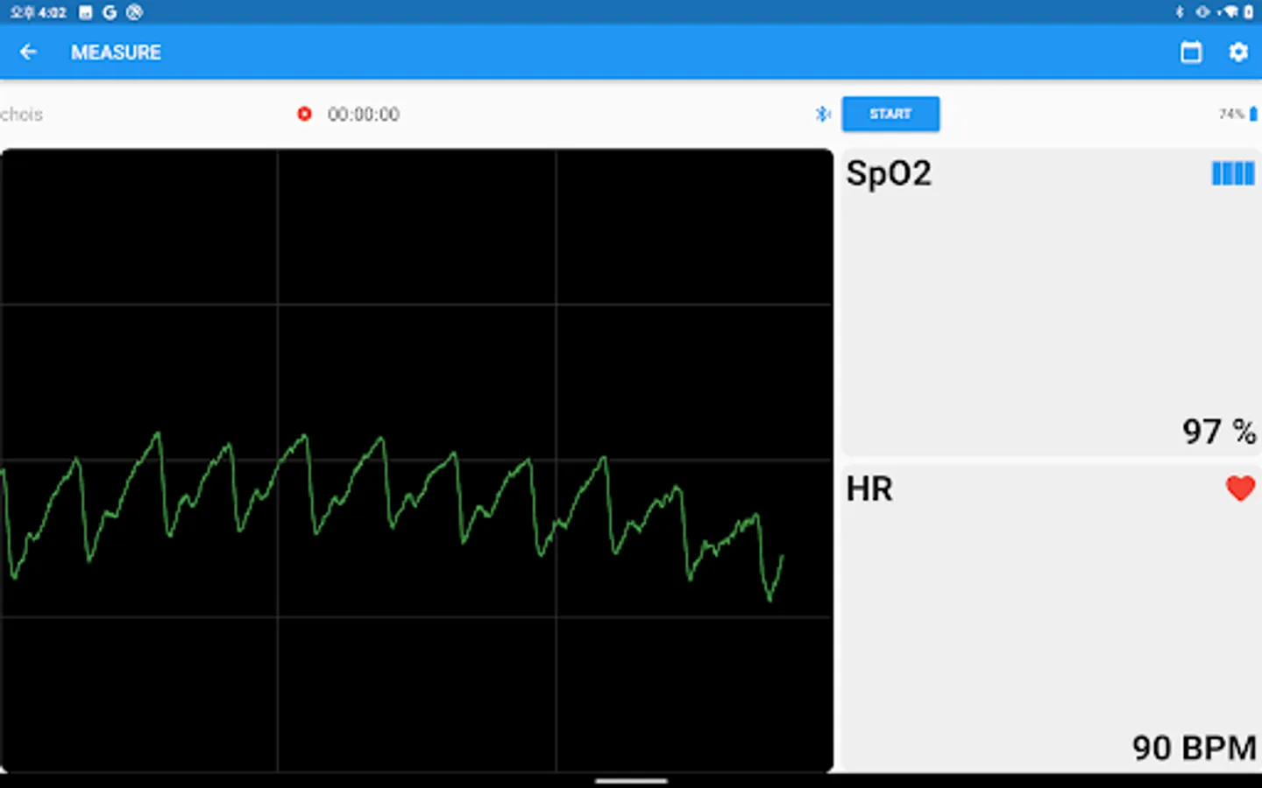Click the MEASURE screen title
This screenshot has width=1262, height=788.
click(116, 53)
